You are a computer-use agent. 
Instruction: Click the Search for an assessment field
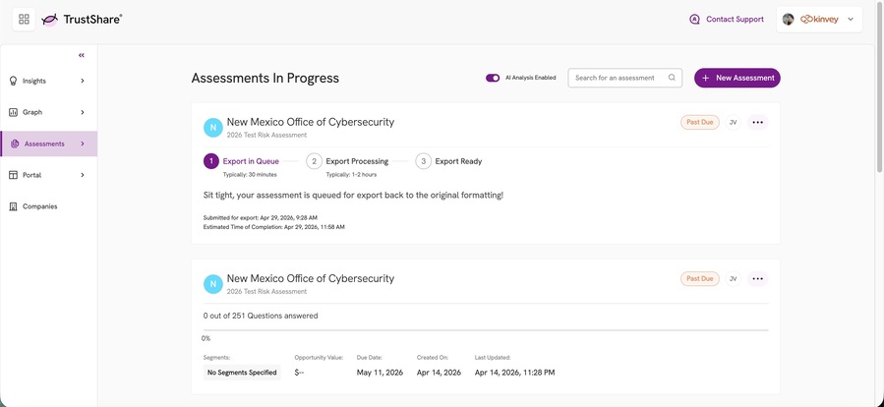[624, 78]
